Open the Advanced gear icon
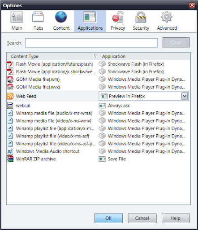This screenshot has width=198, height=230. [x=167, y=17]
